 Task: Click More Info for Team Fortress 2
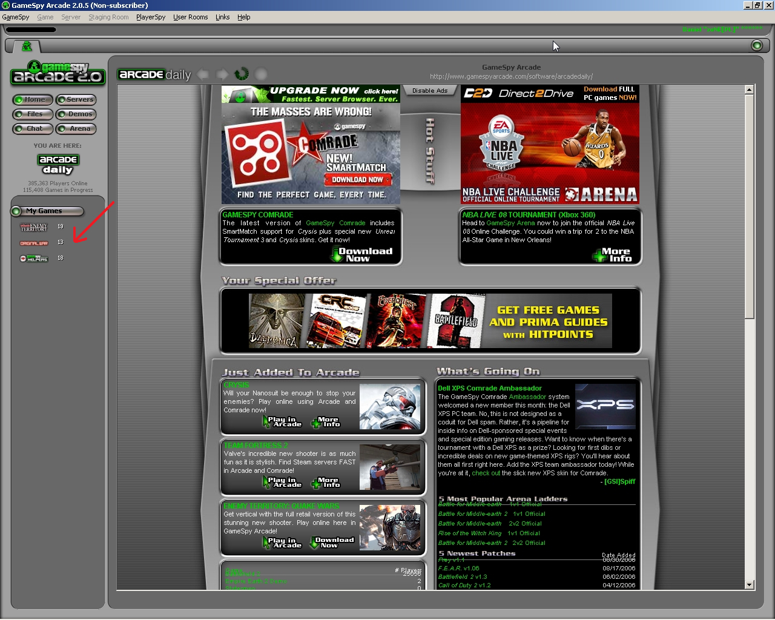point(326,483)
